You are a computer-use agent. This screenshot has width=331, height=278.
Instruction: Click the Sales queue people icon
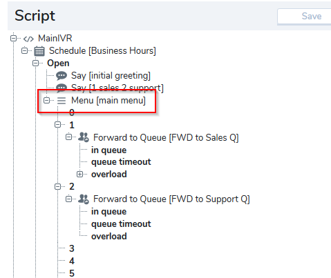(84, 137)
